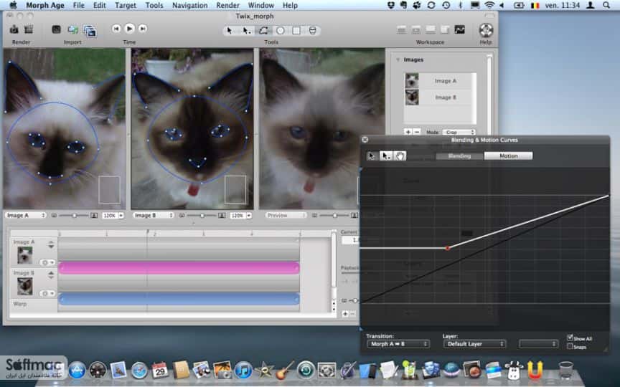This screenshot has width=620, height=387.
Task: Select the point edit arrow tool in Tools
Action: point(247,30)
